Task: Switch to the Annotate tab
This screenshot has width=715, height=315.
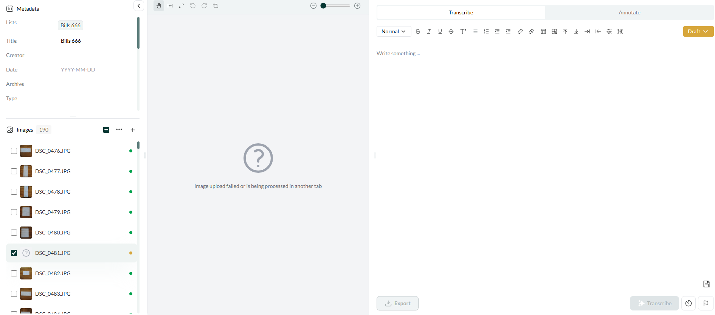Action: [x=629, y=12]
